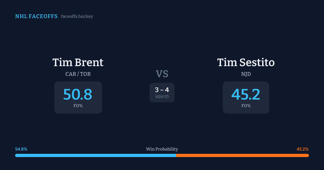This screenshot has width=324, height=170.
Task: Select the Tim Sestito player name
Action: [246, 62]
